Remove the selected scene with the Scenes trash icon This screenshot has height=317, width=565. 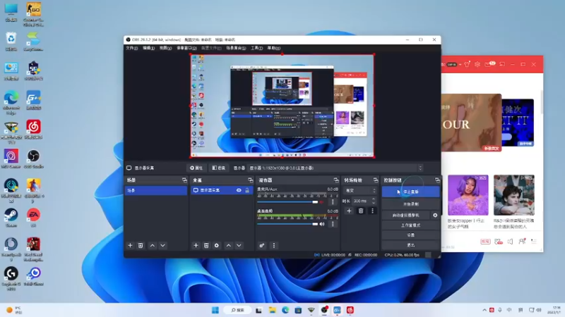[x=141, y=245]
